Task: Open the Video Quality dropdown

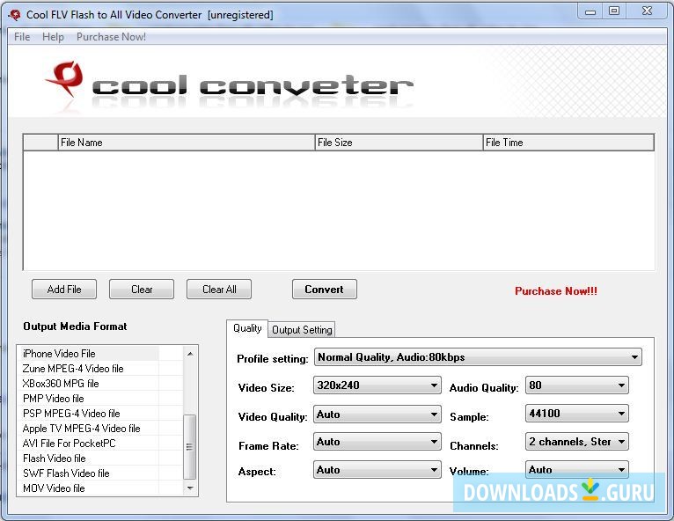Action: tap(377, 415)
